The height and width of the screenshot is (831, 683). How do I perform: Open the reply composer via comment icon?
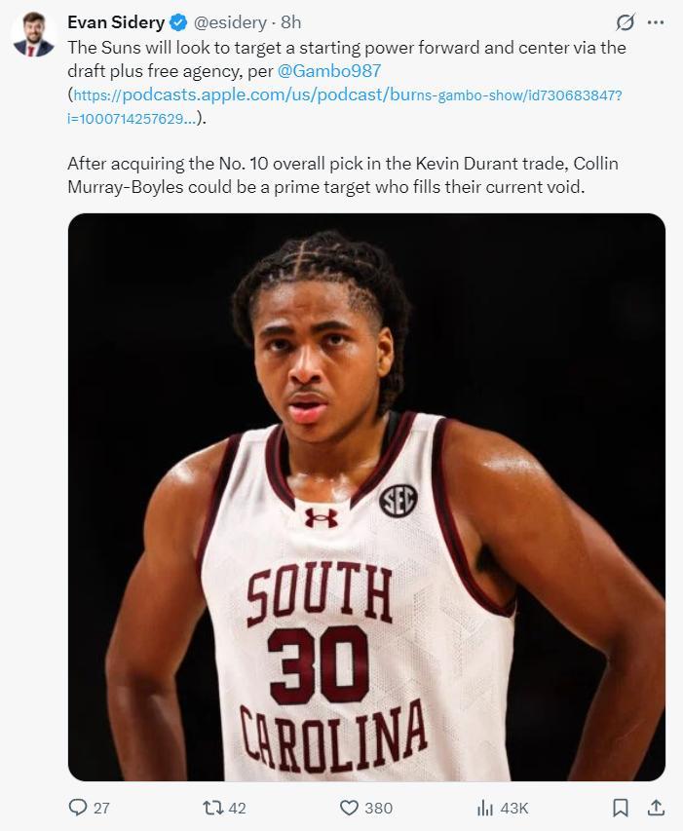(78, 808)
